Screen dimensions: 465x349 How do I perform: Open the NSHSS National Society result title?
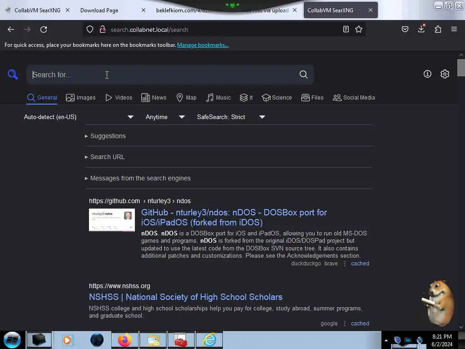[x=186, y=297]
